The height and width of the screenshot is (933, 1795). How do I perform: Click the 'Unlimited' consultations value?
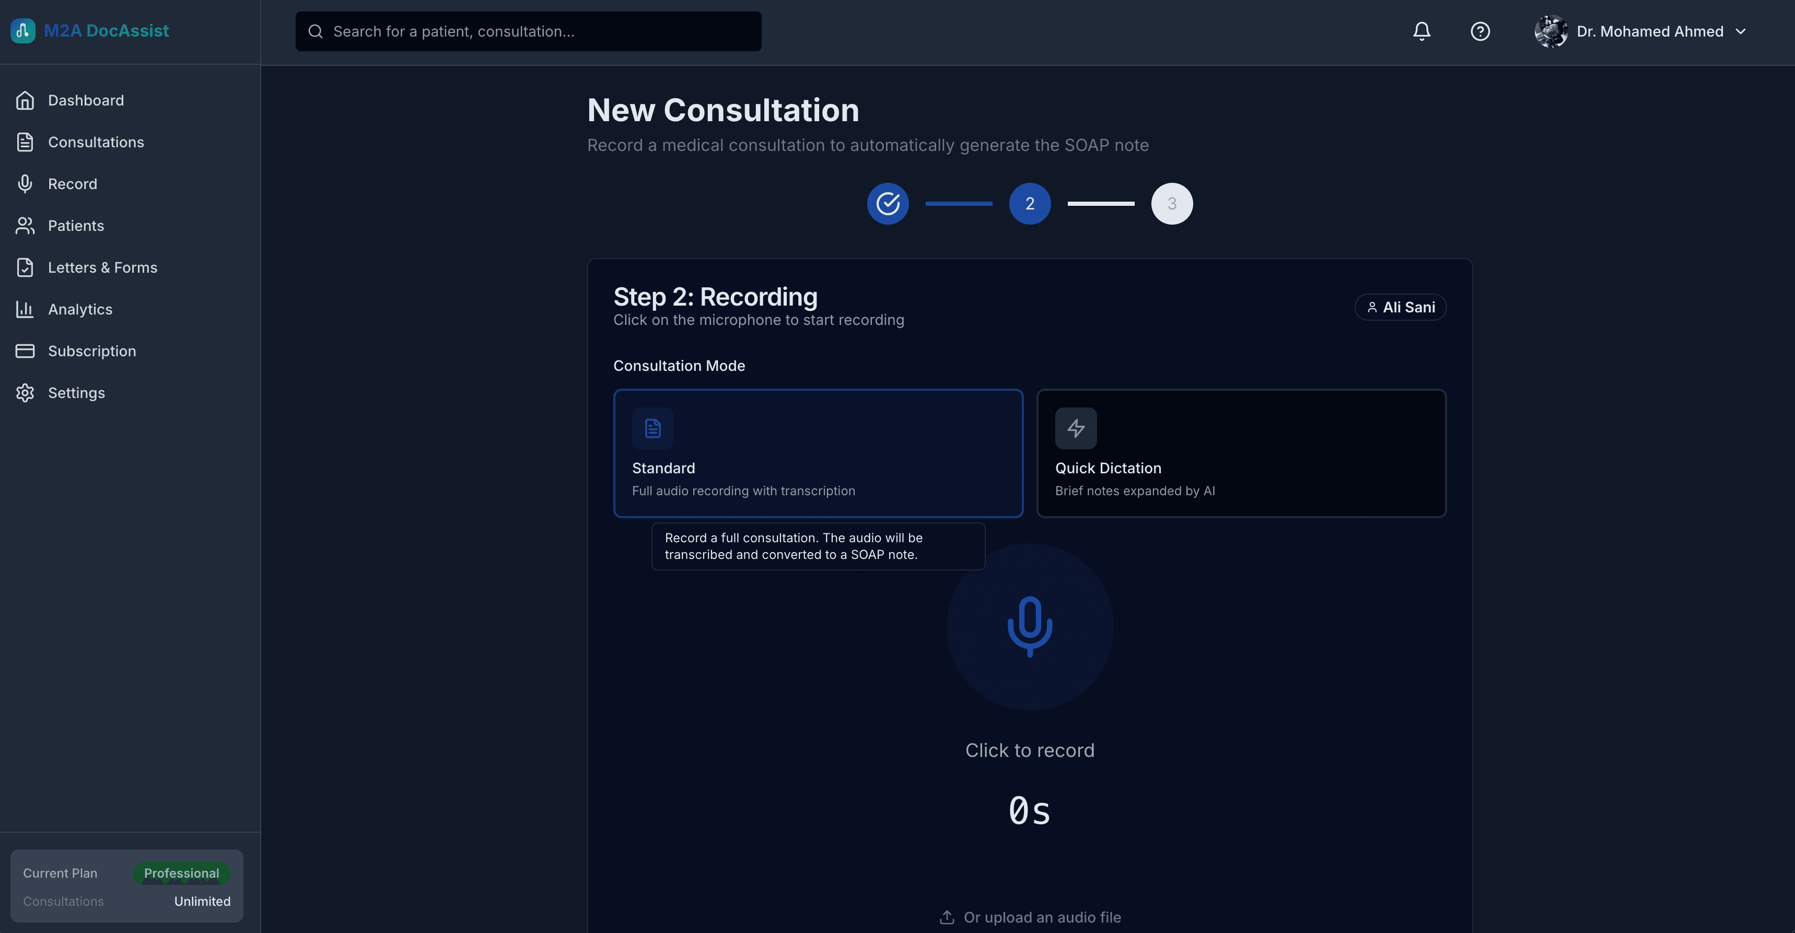tap(202, 901)
